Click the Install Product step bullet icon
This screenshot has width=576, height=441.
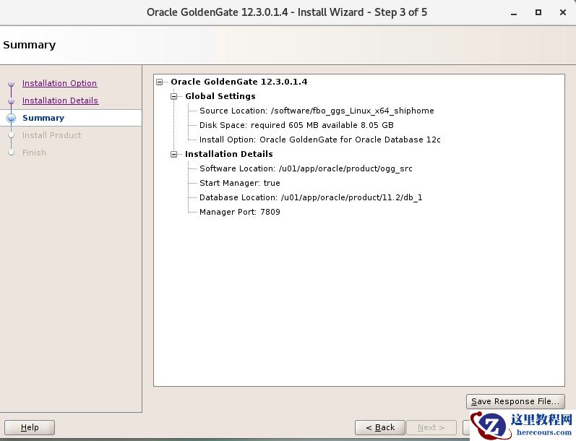coord(12,135)
